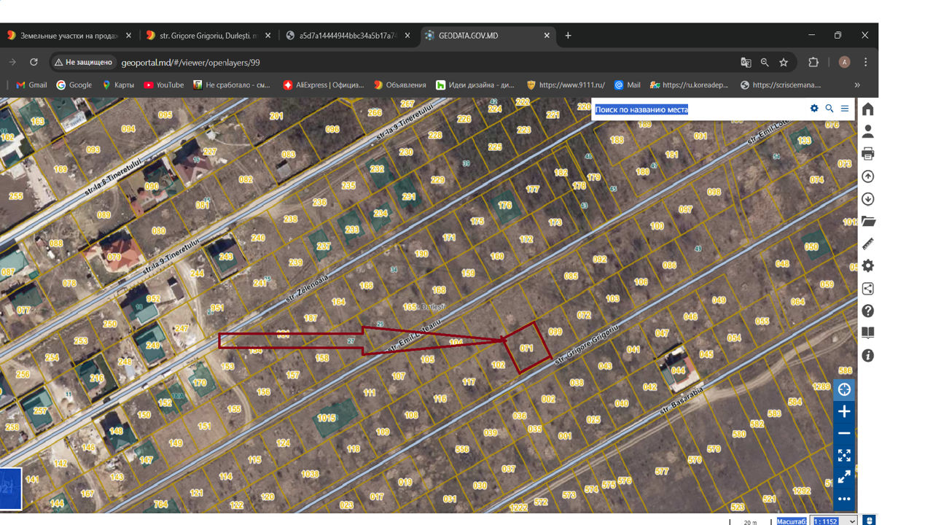Open the three-dots more tools button
The image size is (933, 525).
point(844,499)
